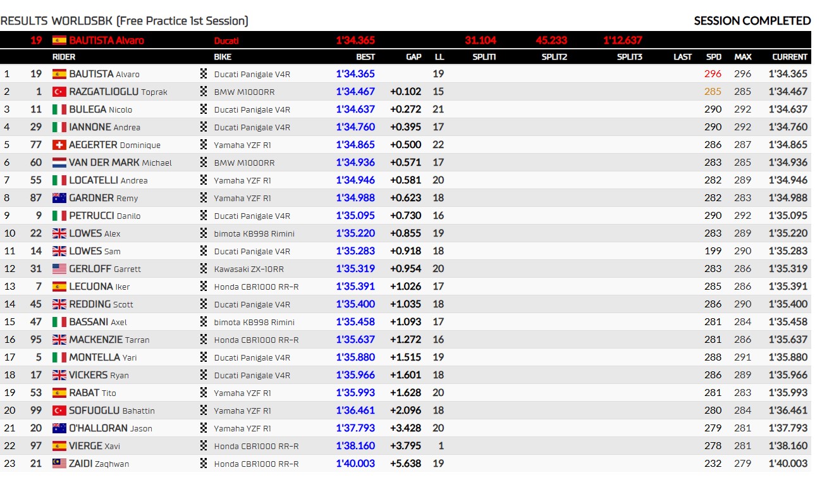Click the USA flag beside GERLOFF Garrett
This screenshot has width=822, height=501.
coord(59,269)
